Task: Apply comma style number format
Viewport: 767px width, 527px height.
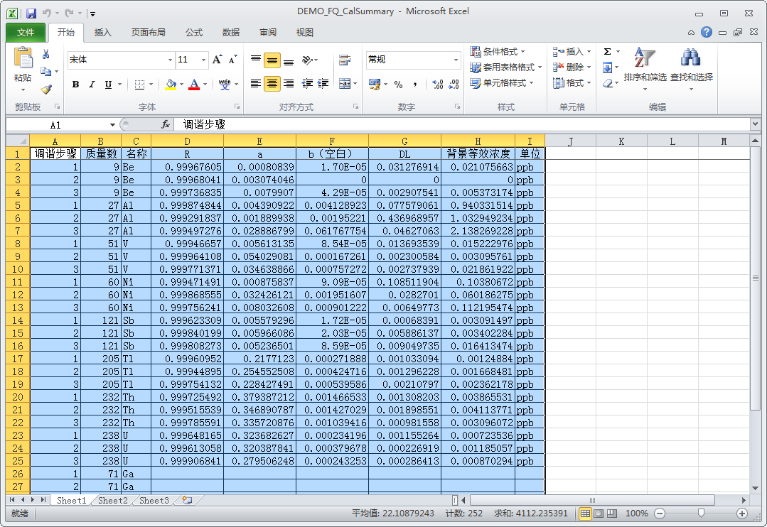Action: (x=415, y=85)
